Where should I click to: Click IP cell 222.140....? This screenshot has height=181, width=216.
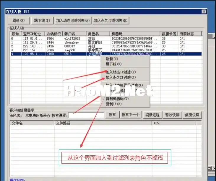[x=32, y=46]
